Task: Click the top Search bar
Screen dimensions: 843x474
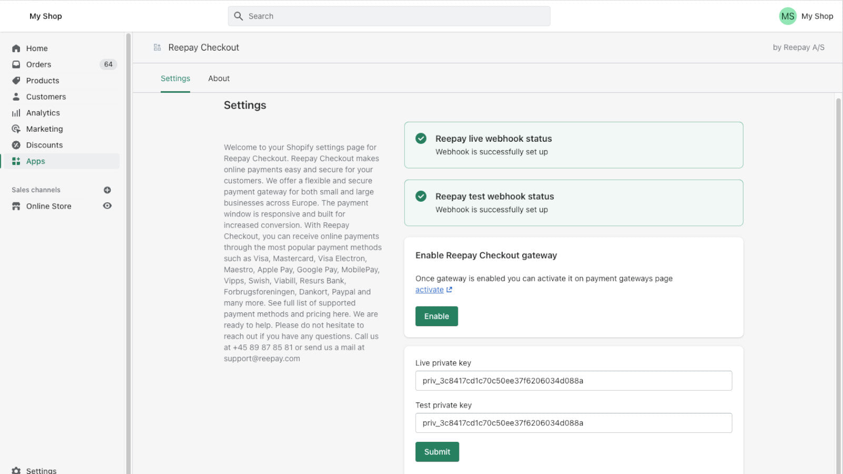Action: coord(389,16)
